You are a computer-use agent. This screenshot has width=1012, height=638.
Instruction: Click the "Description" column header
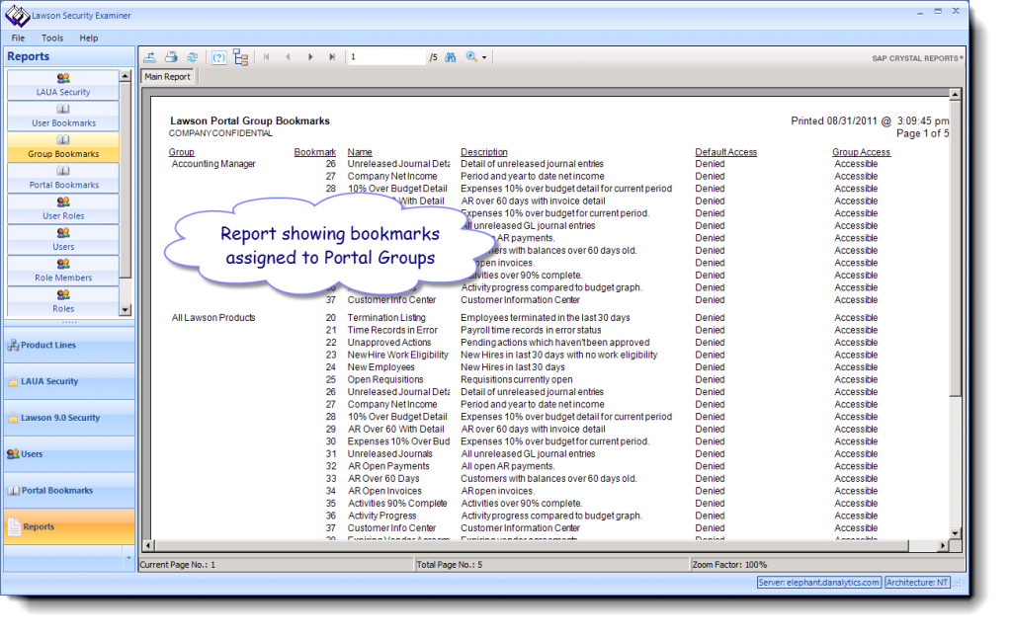click(x=484, y=152)
